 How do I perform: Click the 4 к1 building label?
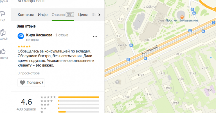tap(119, 36)
